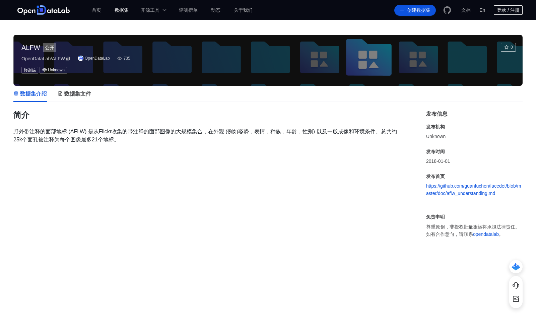
Task: Click the 免责申明 heading
Action: (435, 217)
